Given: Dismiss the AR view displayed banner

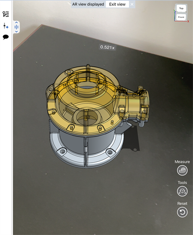Looking at the screenshot, I should pyautogui.click(x=132, y=4).
